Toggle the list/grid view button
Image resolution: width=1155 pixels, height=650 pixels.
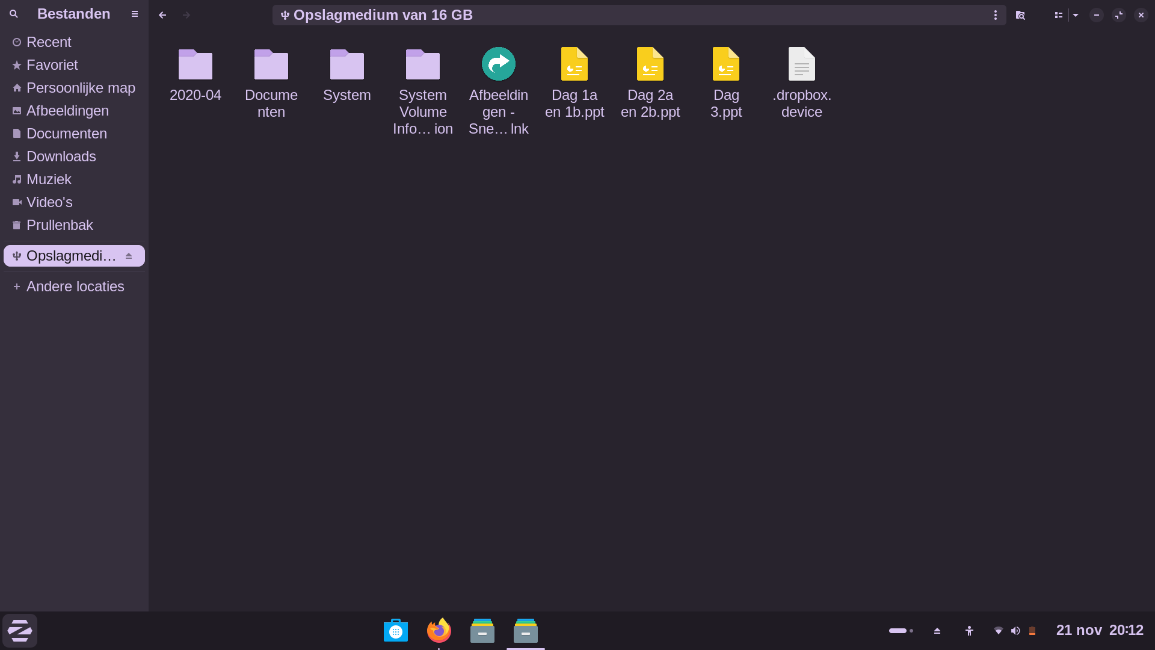(1058, 15)
